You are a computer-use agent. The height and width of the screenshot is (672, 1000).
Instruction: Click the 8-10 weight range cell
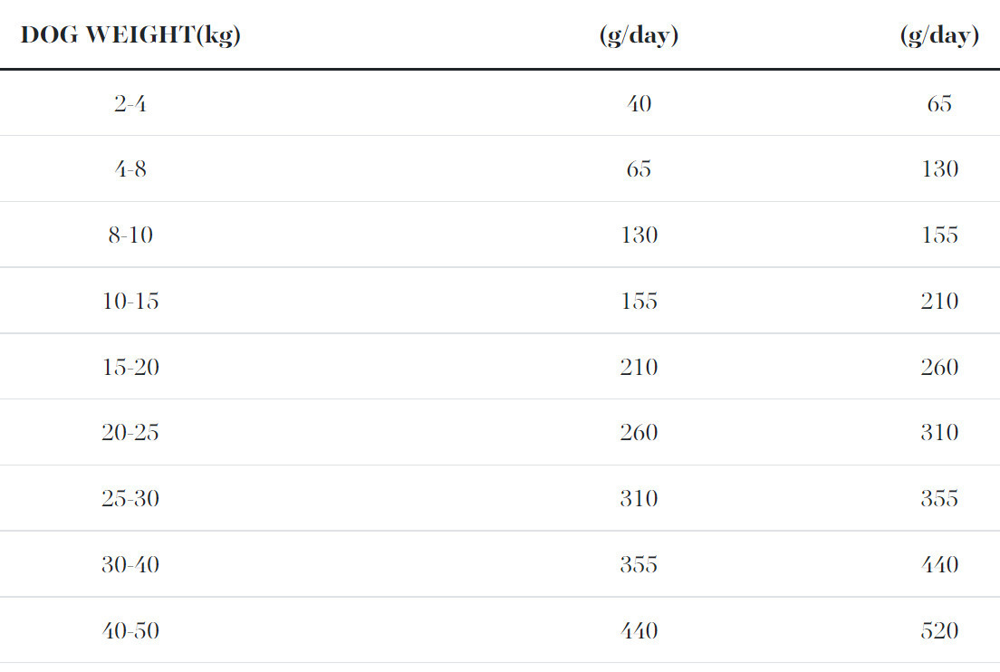point(130,235)
